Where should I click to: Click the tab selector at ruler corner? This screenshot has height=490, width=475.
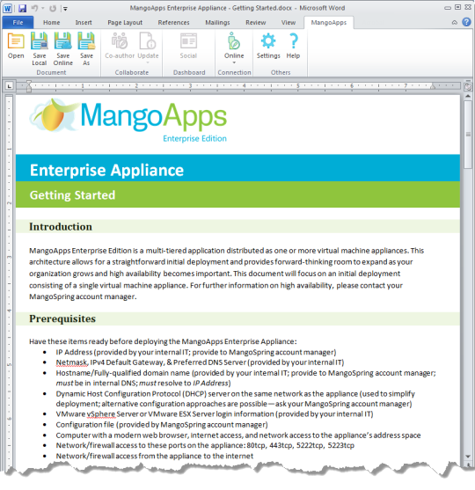pyautogui.click(x=10, y=85)
